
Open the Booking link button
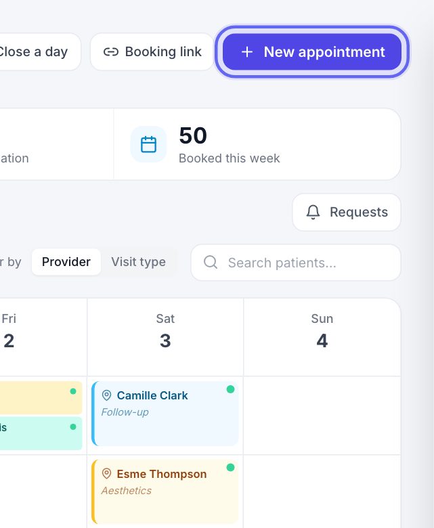(x=152, y=52)
